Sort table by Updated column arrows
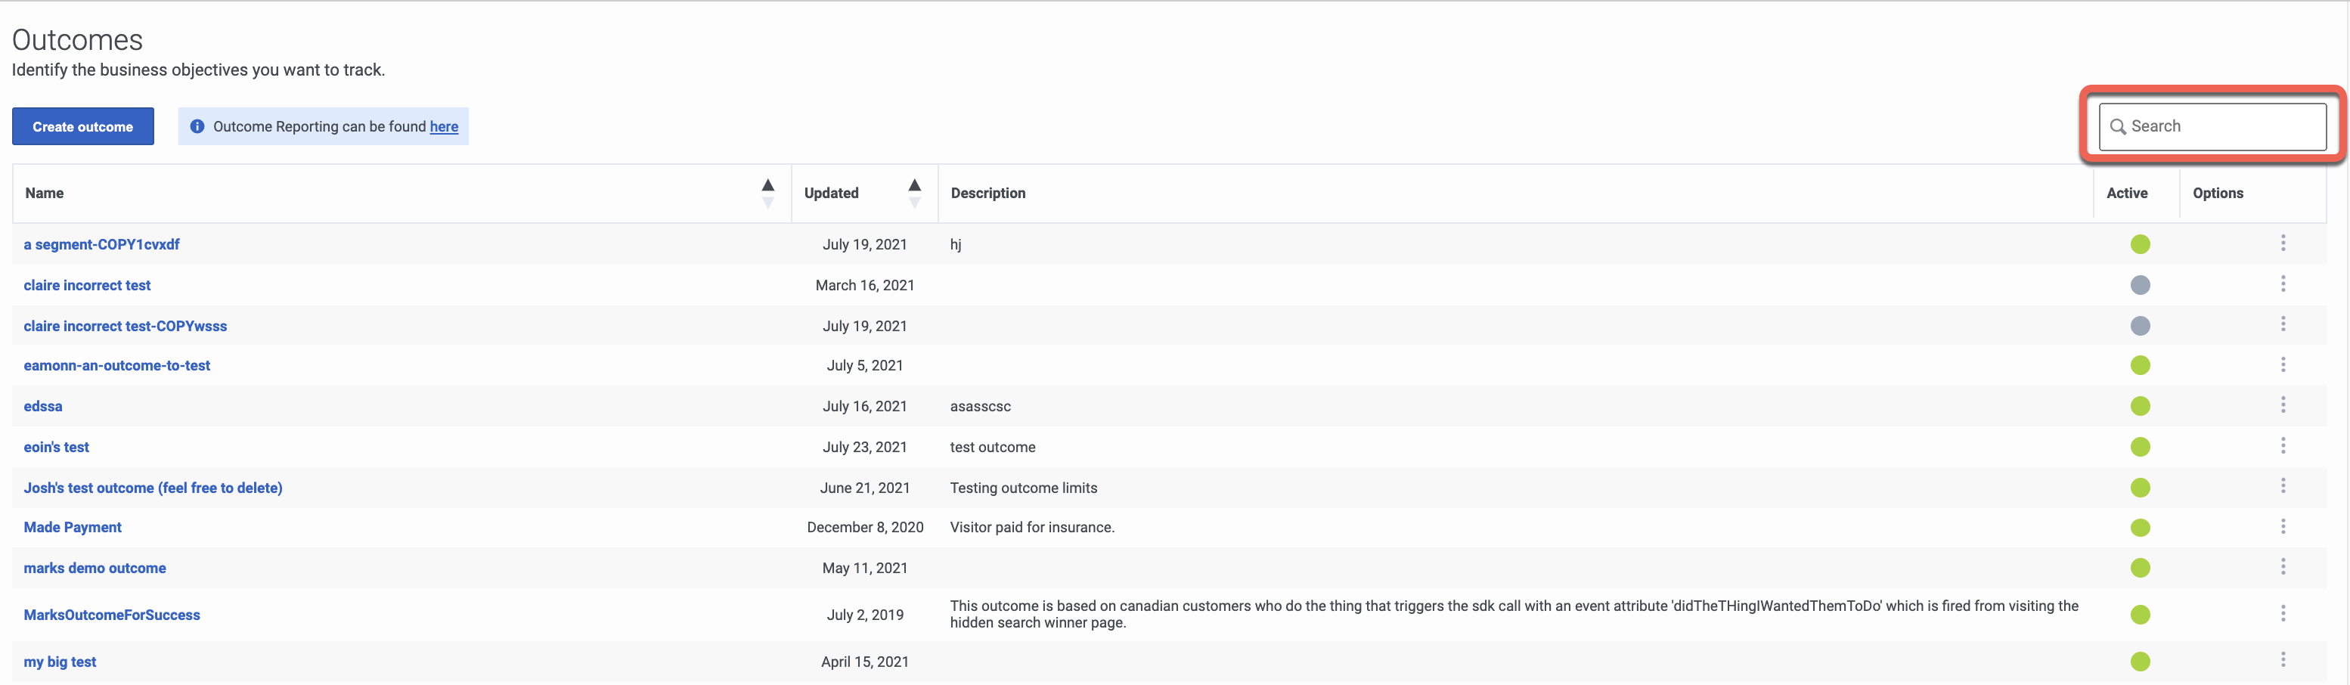Screen dimensions: 2350x685 coord(914,194)
